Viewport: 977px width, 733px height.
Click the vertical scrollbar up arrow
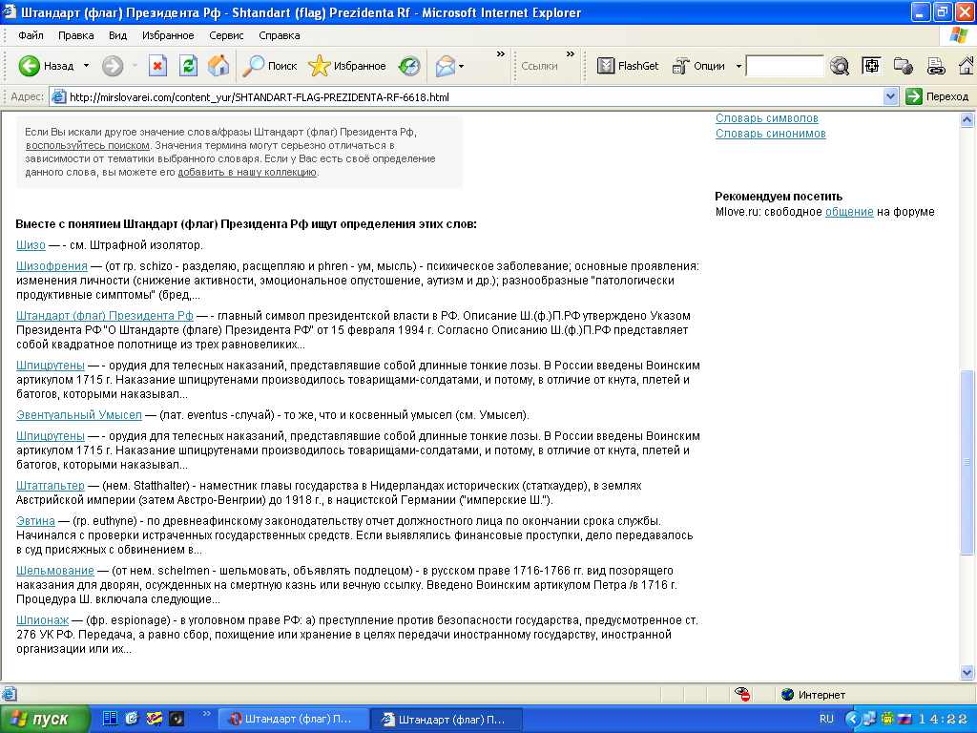click(x=967, y=119)
